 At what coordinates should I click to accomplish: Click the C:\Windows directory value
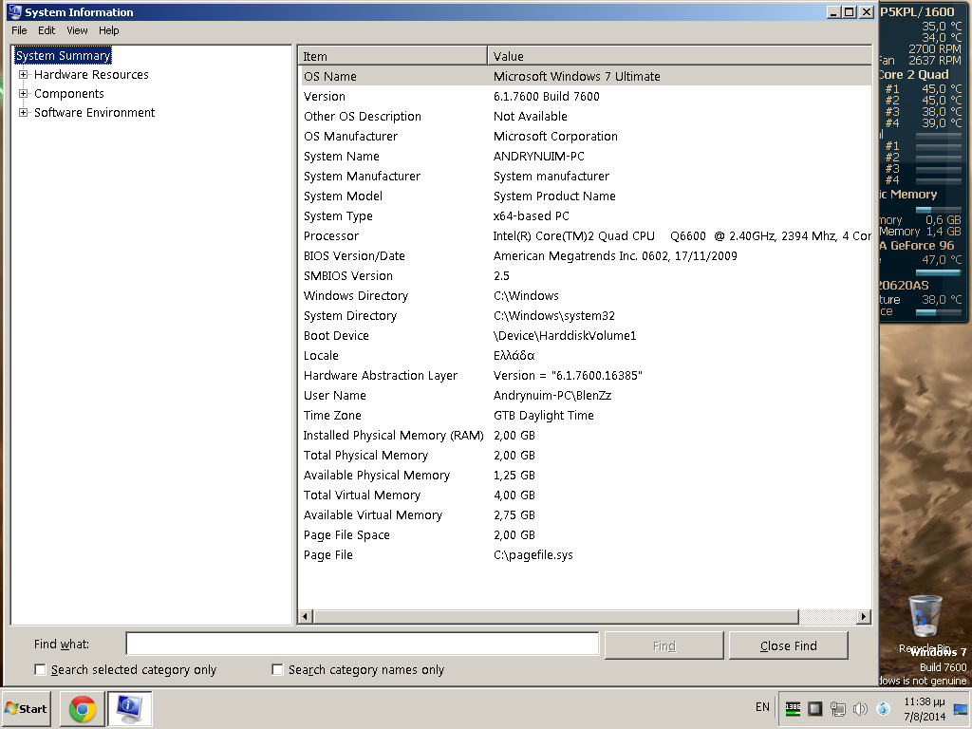(526, 296)
